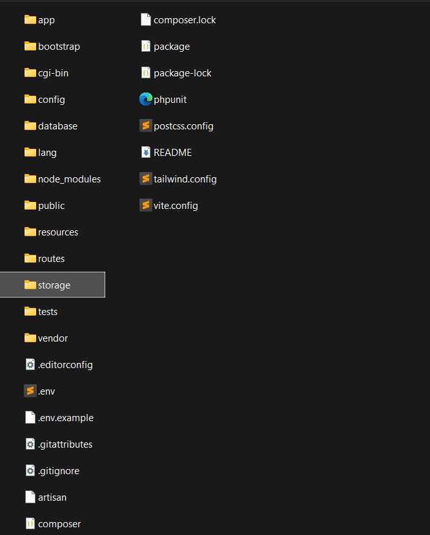Click the folder name 'public'
Image resolution: width=430 pixels, height=535 pixels.
pos(51,206)
